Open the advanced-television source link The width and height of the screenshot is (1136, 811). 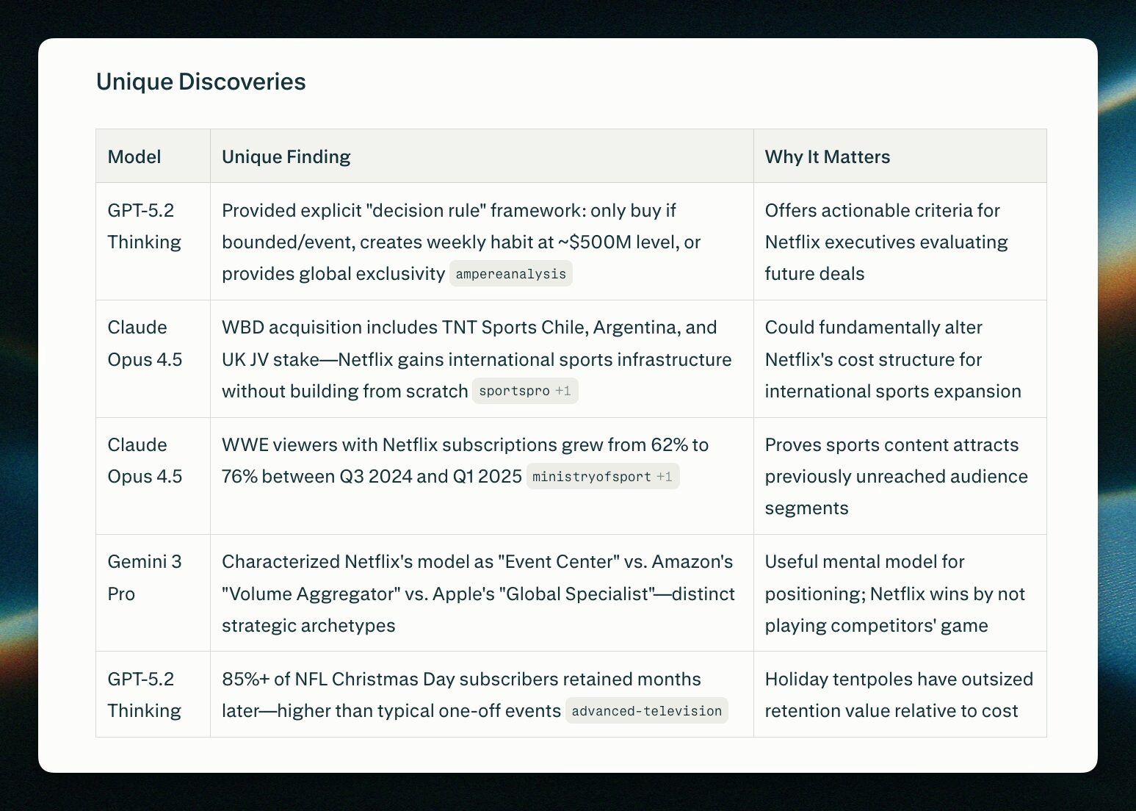(x=646, y=711)
